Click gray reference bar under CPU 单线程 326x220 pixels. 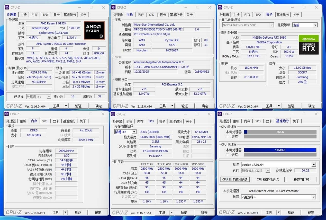280,136
